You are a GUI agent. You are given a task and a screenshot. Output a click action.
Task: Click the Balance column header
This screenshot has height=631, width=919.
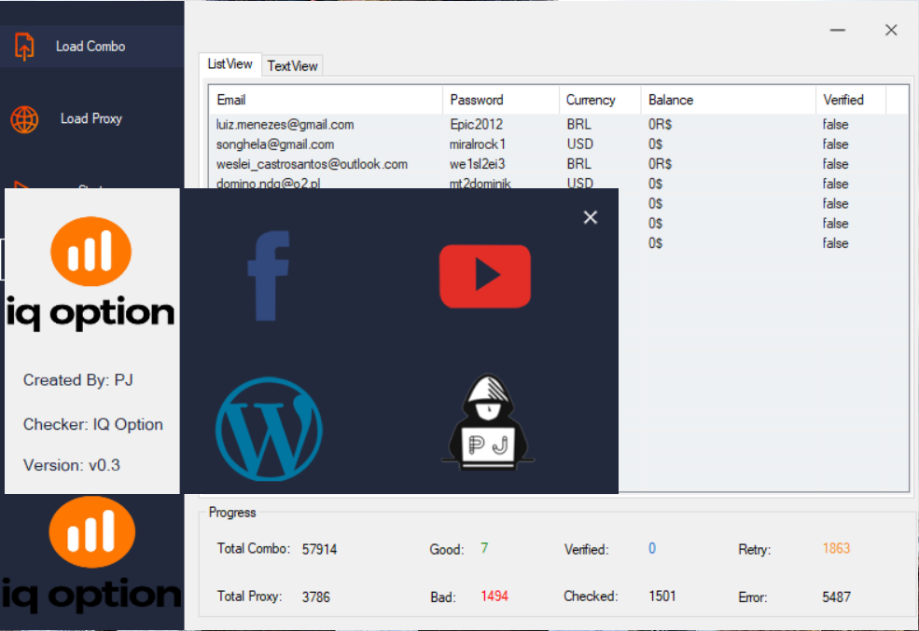729,100
